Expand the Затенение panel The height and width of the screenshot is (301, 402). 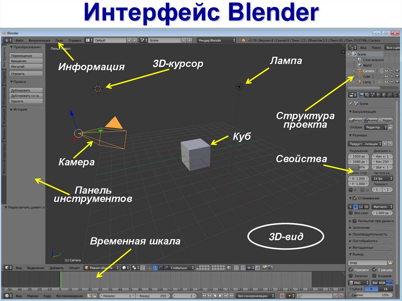coord(359,228)
